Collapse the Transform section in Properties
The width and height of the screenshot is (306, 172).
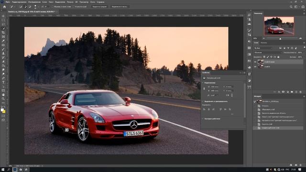pyautogui.click(x=203, y=83)
